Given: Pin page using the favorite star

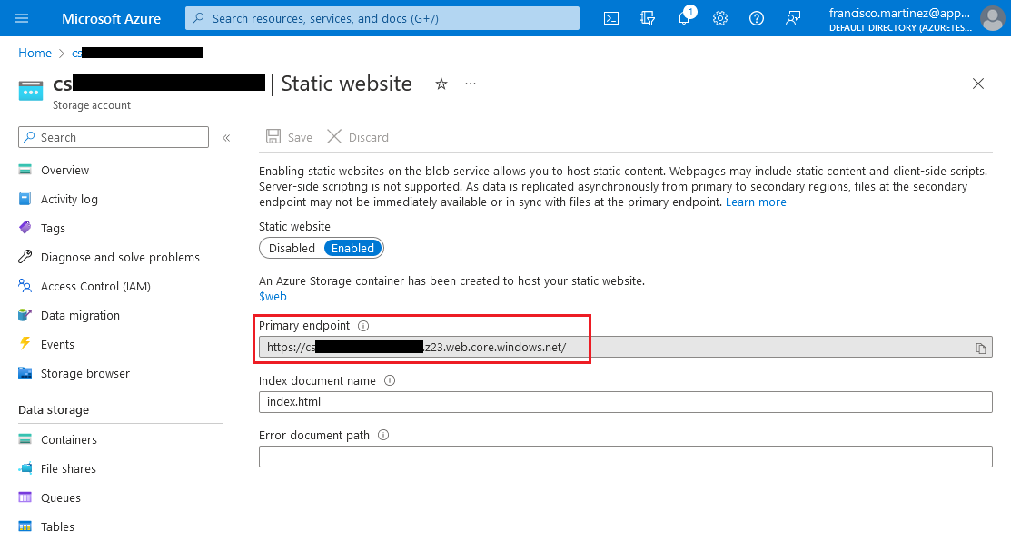Looking at the screenshot, I should (441, 84).
